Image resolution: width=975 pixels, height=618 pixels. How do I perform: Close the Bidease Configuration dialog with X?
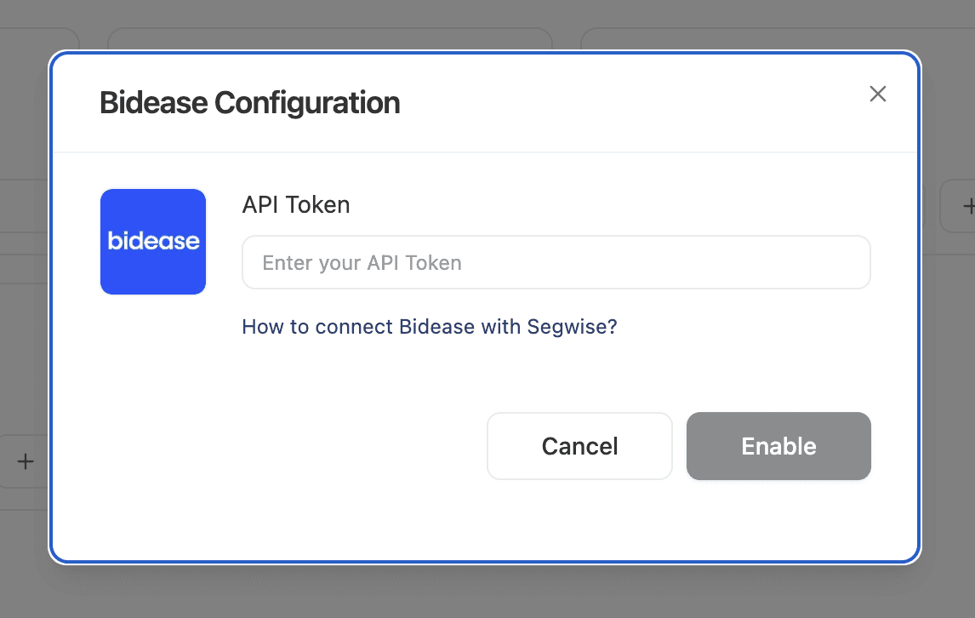878,94
